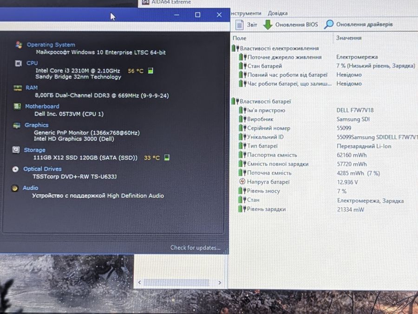The height and width of the screenshot is (314, 418).
Task: Click the Оновлення драйверів button
Action: 358,25
